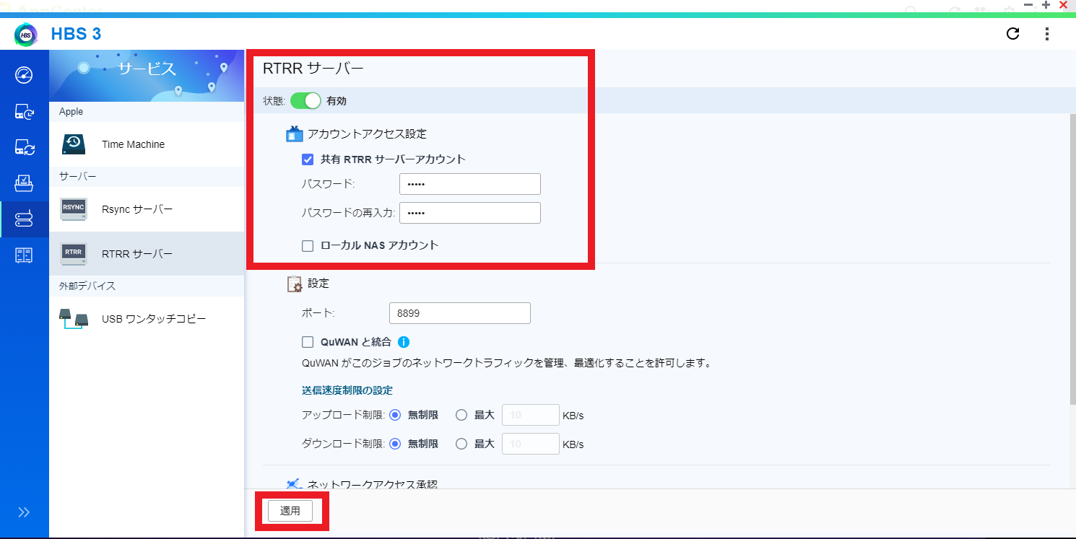Click the ポート field showing 8899

point(460,313)
